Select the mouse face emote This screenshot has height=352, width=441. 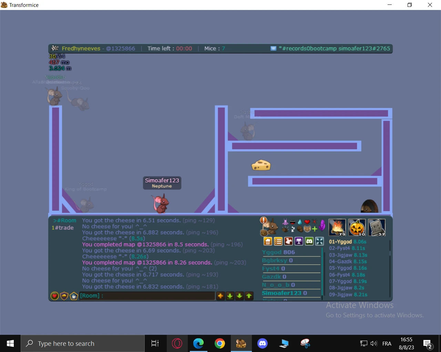click(x=307, y=229)
